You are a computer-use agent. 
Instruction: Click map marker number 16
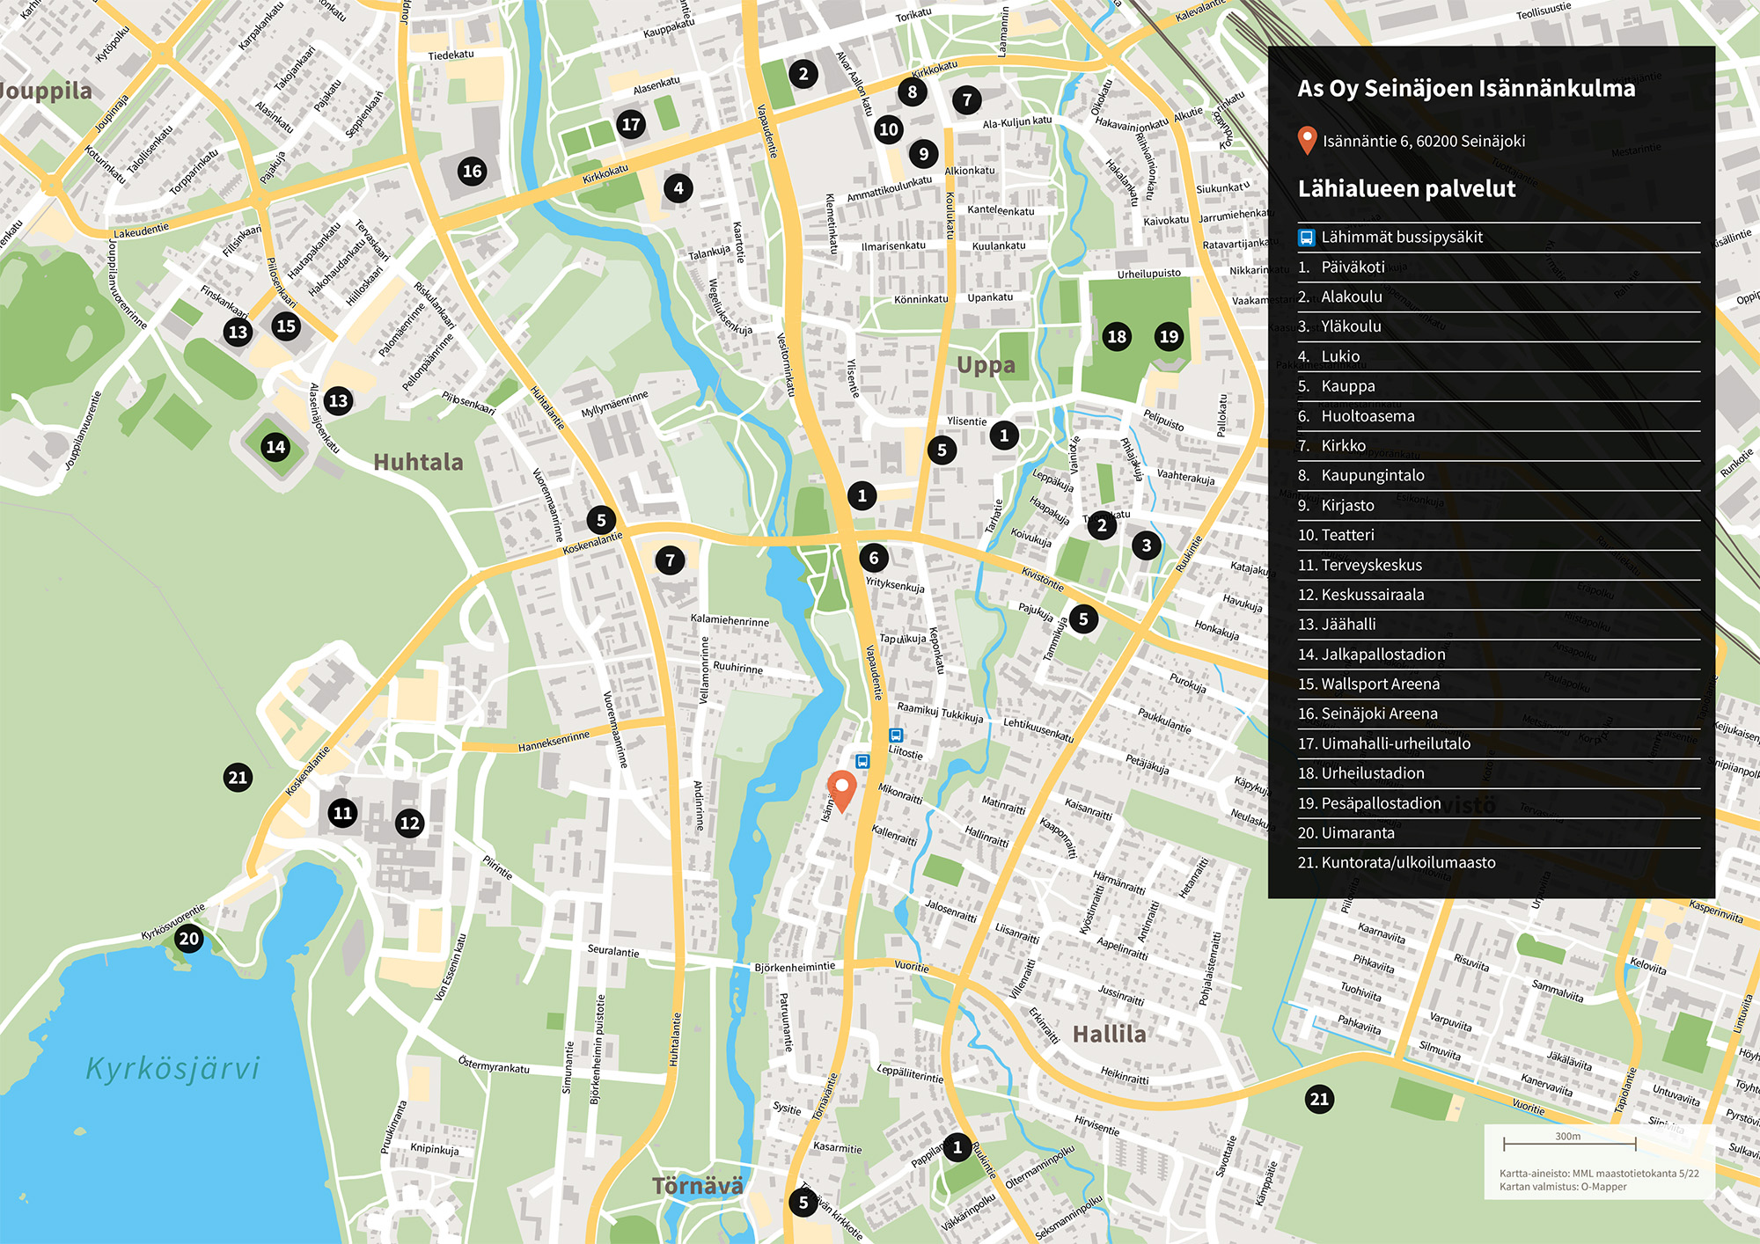pos(473,171)
